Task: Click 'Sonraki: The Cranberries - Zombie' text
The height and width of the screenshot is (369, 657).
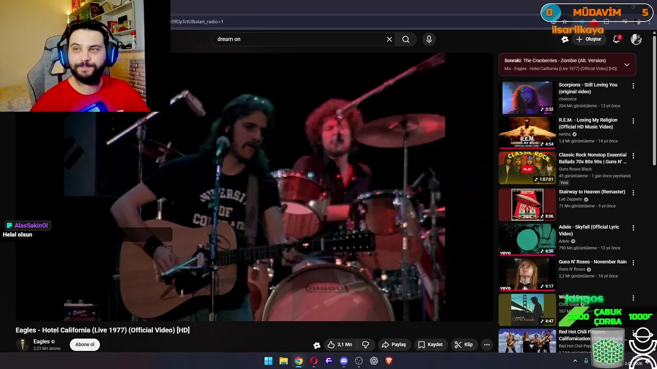Action: tap(555, 60)
